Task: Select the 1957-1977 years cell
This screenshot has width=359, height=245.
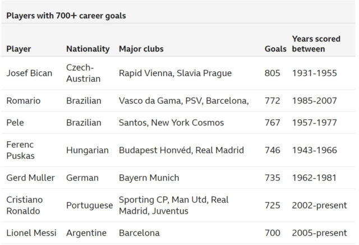Action: point(314,123)
